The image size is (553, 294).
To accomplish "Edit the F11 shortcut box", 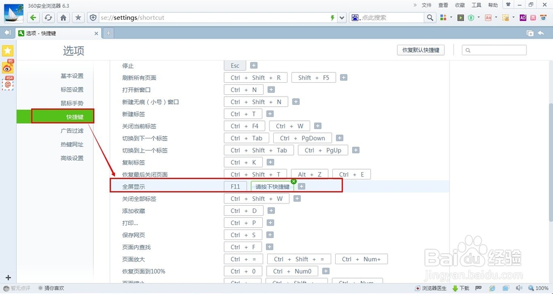I will [x=235, y=186].
